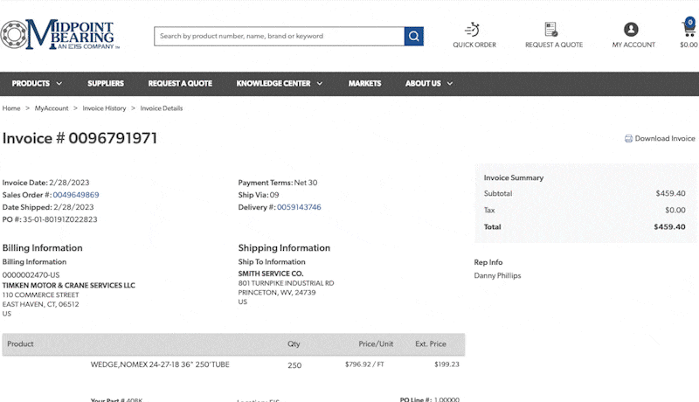Open Products menu label
Screen dimensions: 699x402
pos(31,83)
